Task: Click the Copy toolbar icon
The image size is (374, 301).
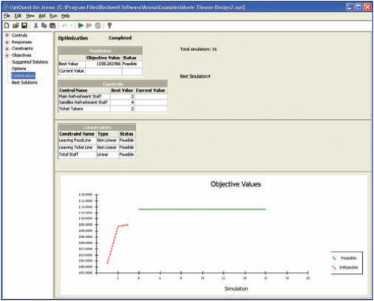Action: click(x=44, y=25)
